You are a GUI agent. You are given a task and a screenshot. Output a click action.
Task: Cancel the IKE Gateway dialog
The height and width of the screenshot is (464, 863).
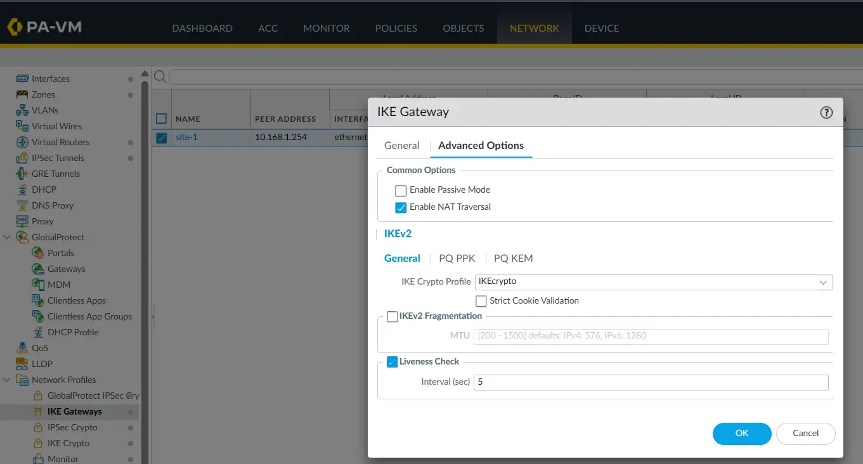[806, 434]
